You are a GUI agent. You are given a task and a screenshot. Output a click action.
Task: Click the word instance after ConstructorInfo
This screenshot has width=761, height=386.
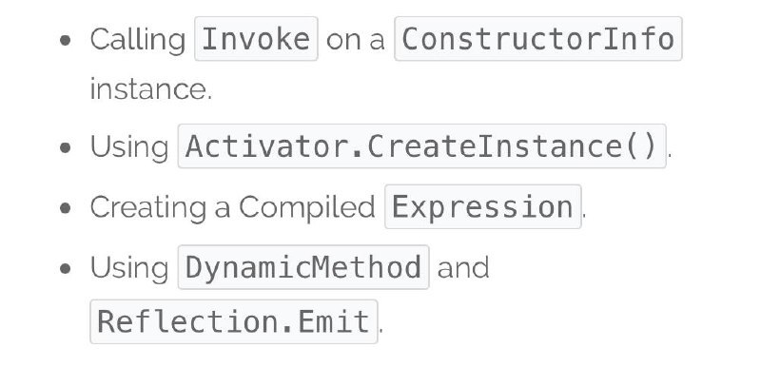(149, 89)
